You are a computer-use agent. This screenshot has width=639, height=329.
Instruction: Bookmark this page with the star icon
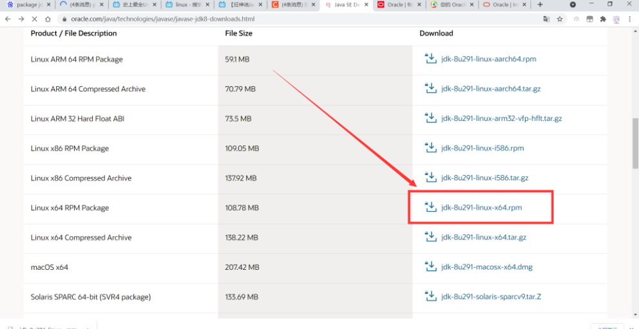coord(560,19)
